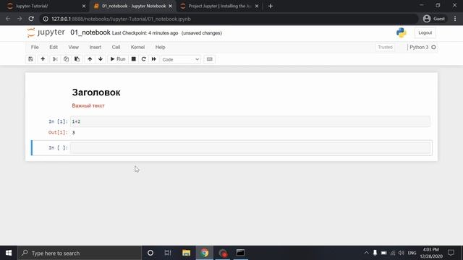463x260 pixels.
Task: Open Task View in taskbar
Action: [x=168, y=253]
